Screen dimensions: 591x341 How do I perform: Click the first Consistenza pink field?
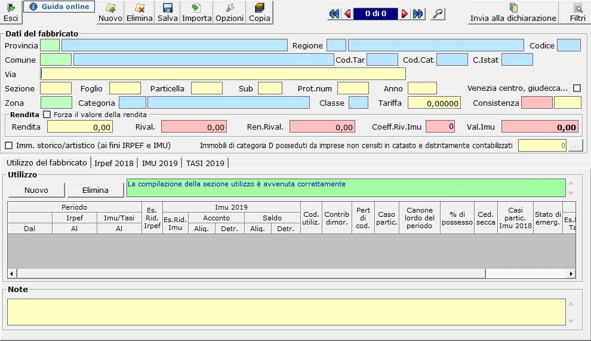[x=537, y=103]
